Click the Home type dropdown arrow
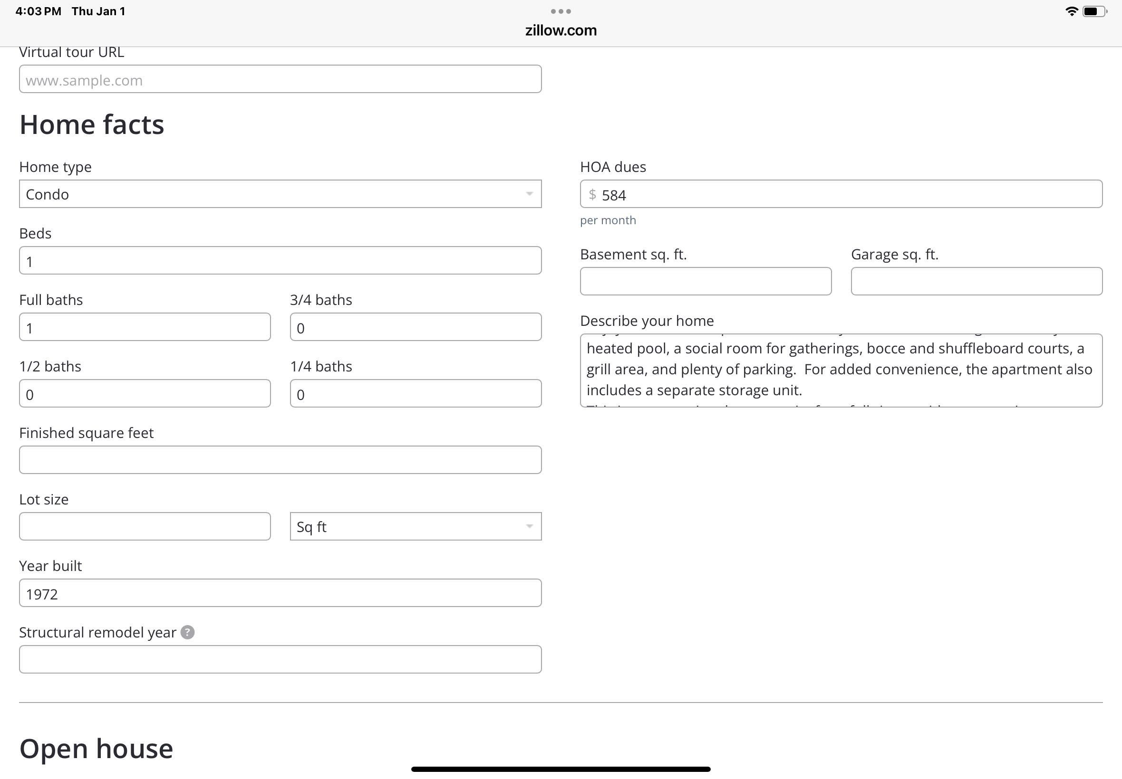The width and height of the screenshot is (1122, 779). tap(529, 194)
